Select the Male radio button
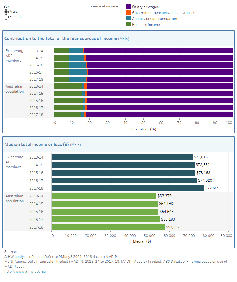The width and height of the screenshot is (237, 282). click(x=6, y=12)
